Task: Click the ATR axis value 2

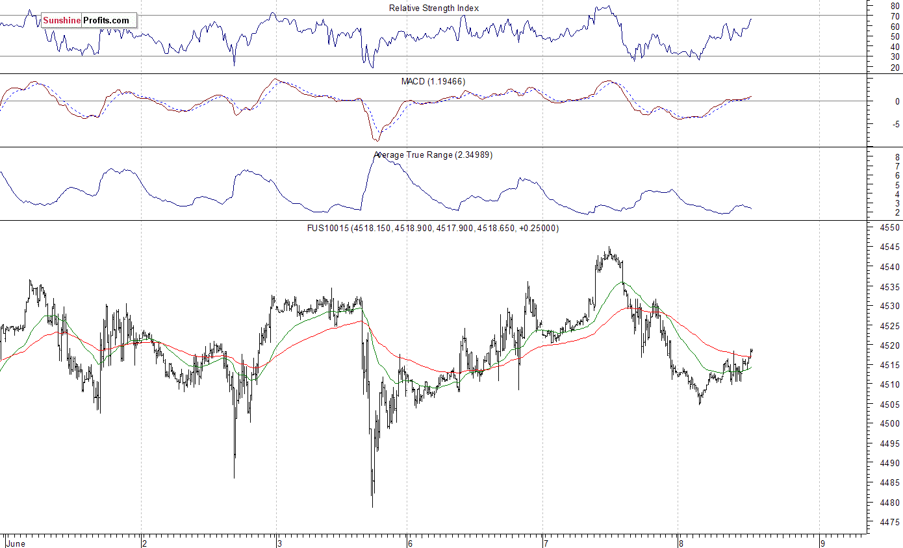Action: coord(897,213)
